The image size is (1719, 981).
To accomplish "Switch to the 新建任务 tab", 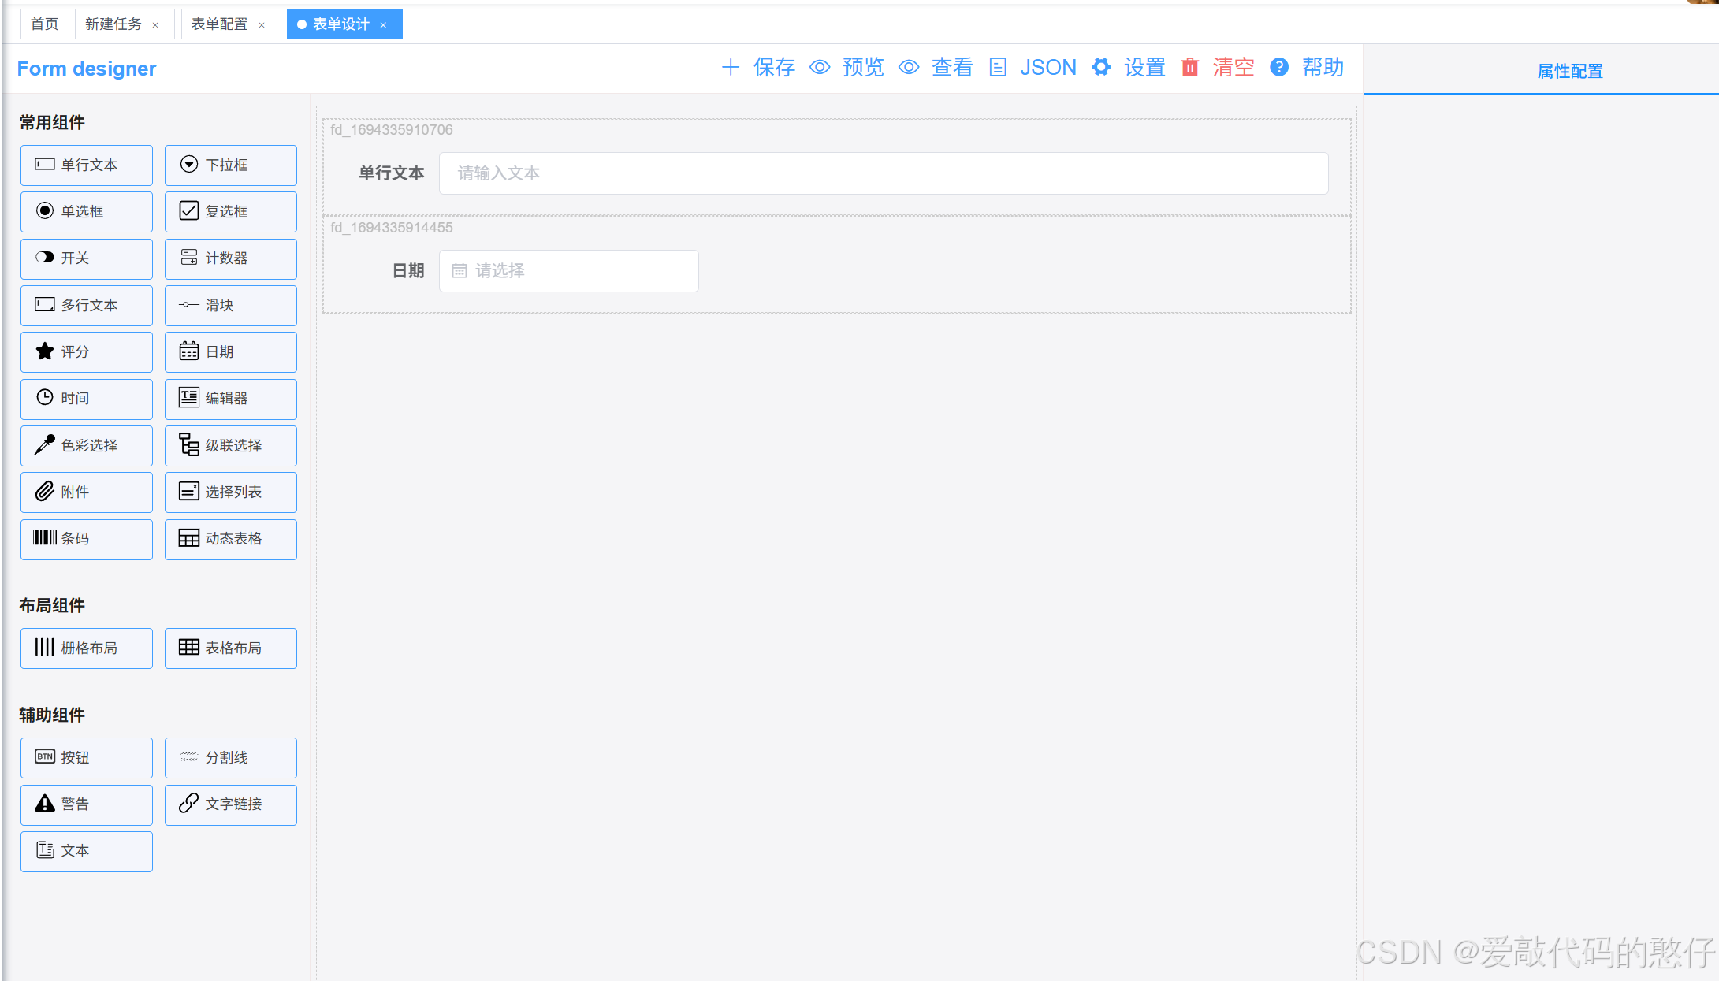I will pos(113,24).
